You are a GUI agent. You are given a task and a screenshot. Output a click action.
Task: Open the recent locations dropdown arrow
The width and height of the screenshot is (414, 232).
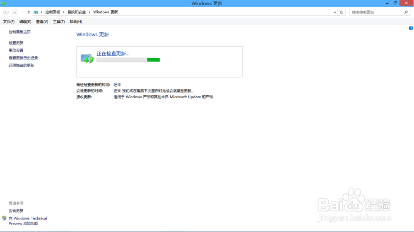coord(22,12)
